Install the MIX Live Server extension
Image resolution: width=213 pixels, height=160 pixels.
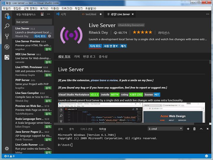[x=48, y=62]
